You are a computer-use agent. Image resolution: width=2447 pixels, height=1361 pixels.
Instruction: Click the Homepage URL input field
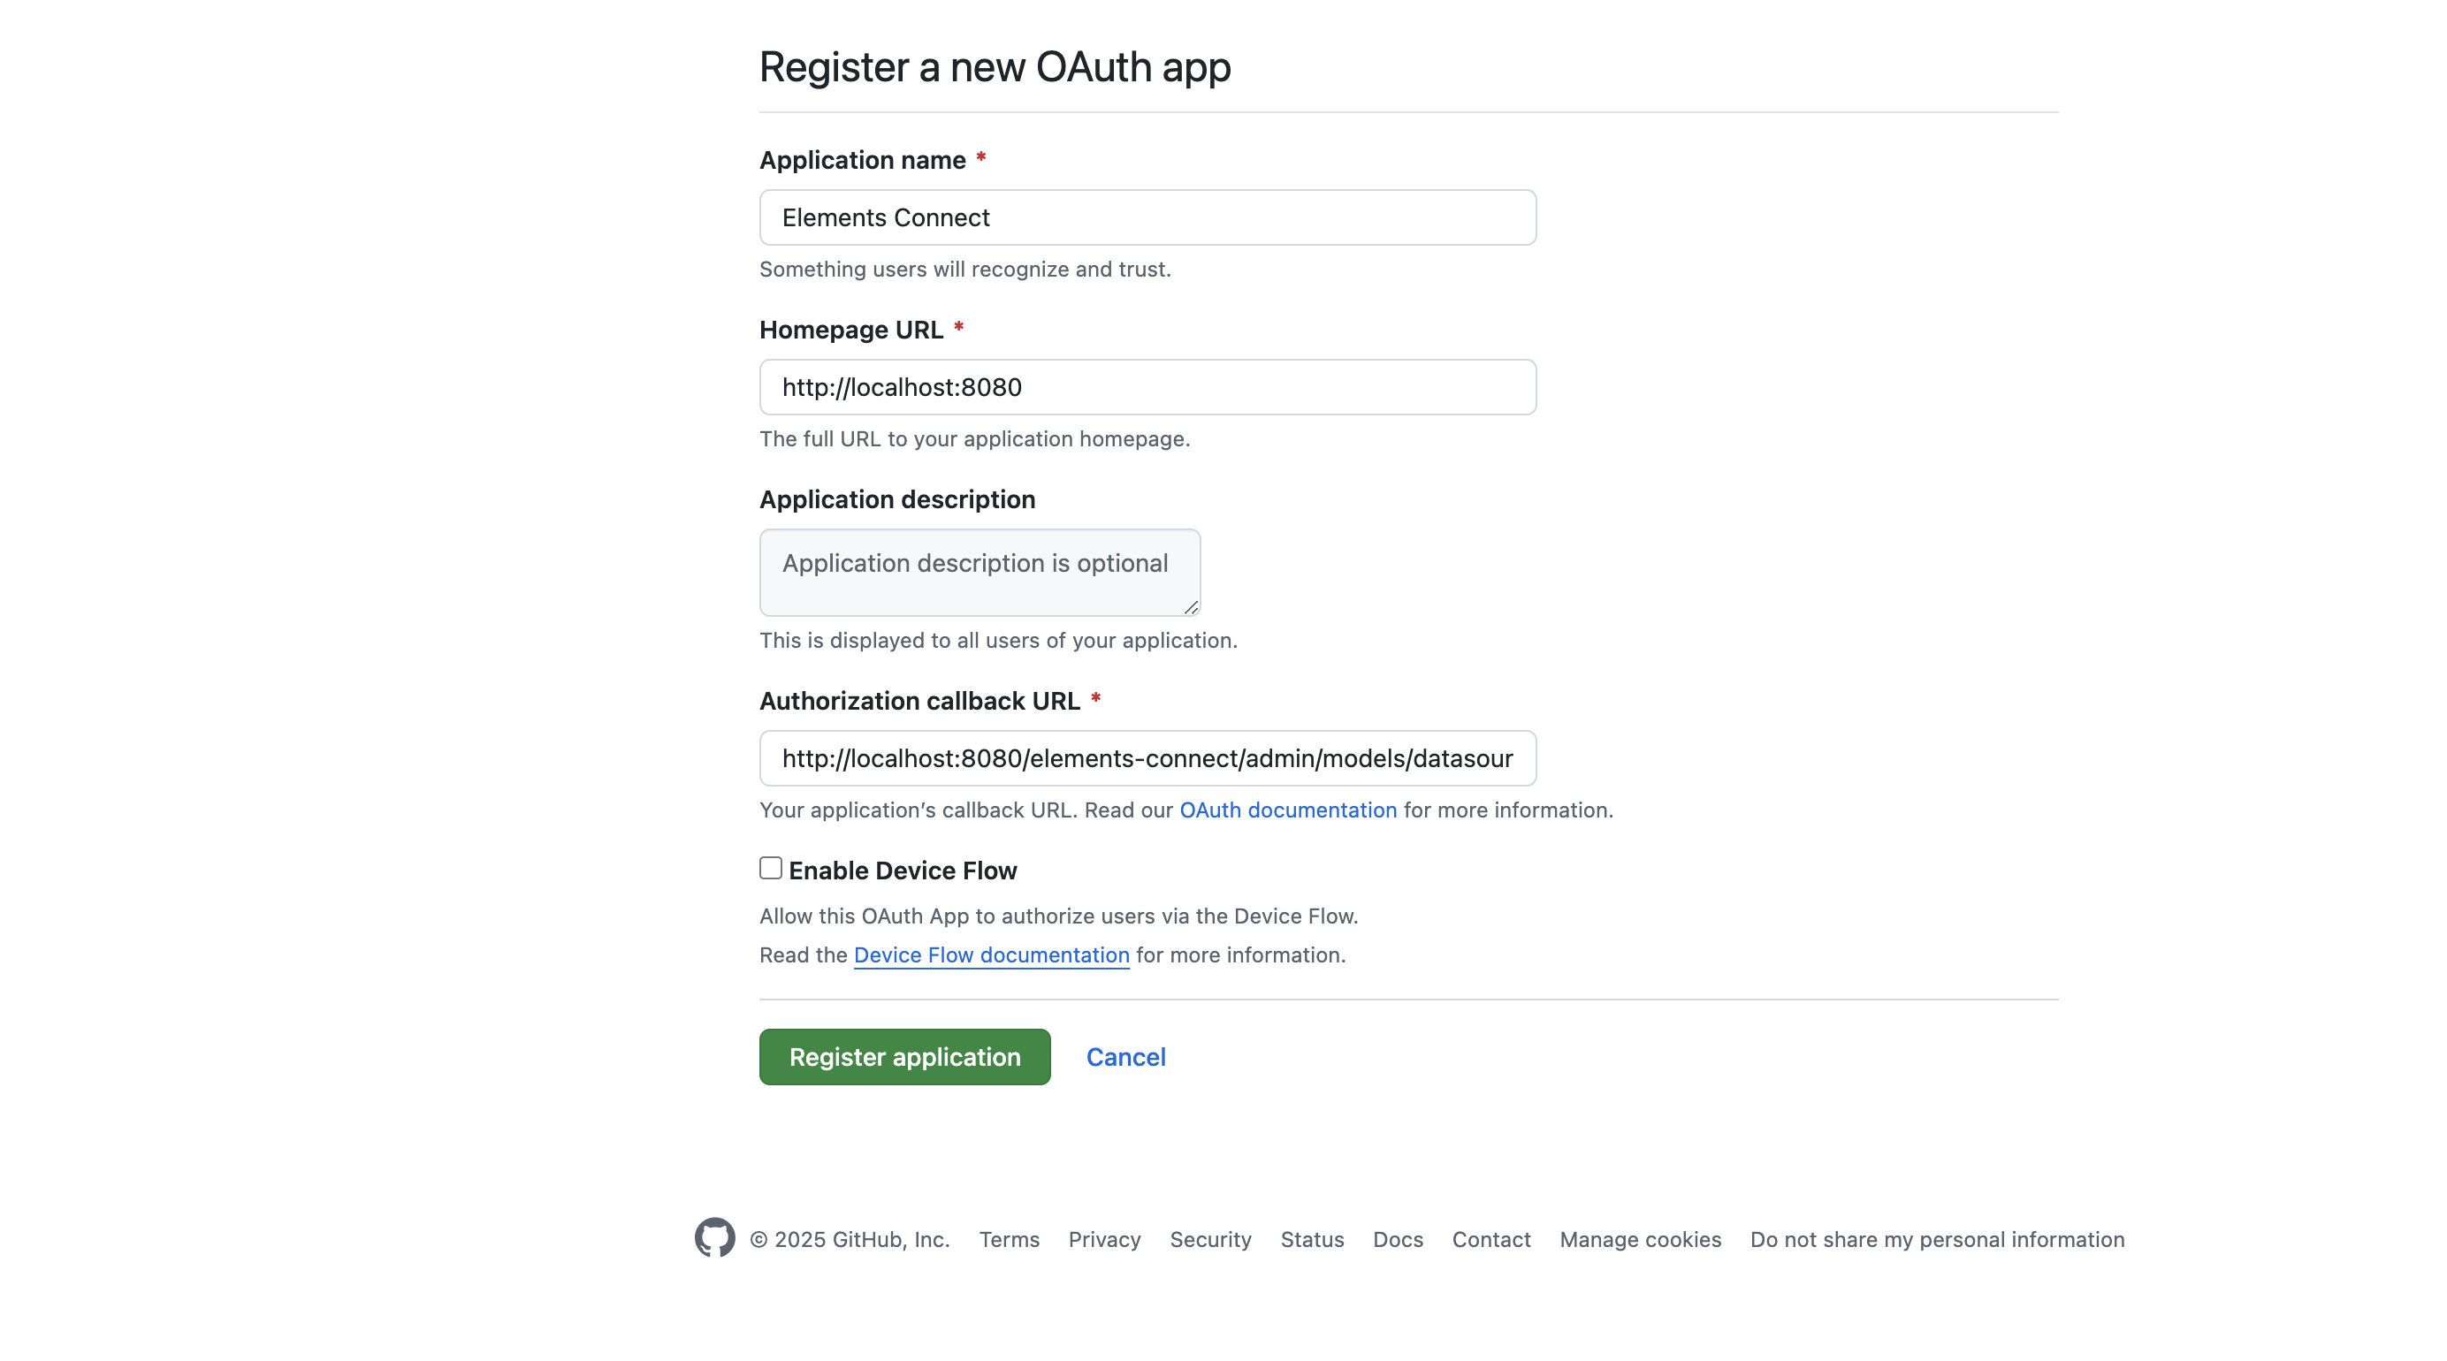[x=1147, y=386]
